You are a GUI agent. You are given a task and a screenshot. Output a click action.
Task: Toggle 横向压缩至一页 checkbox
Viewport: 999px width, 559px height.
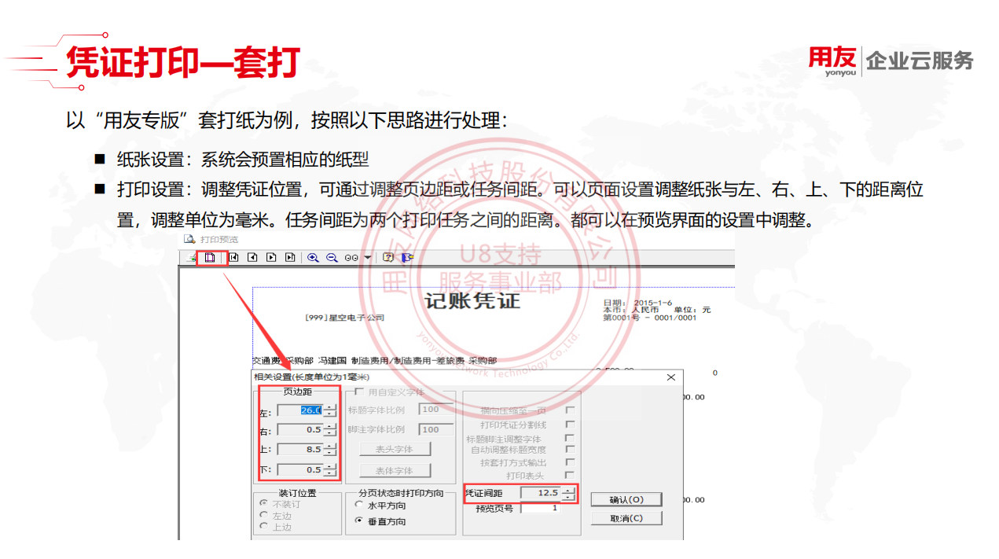tap(570, 410)
